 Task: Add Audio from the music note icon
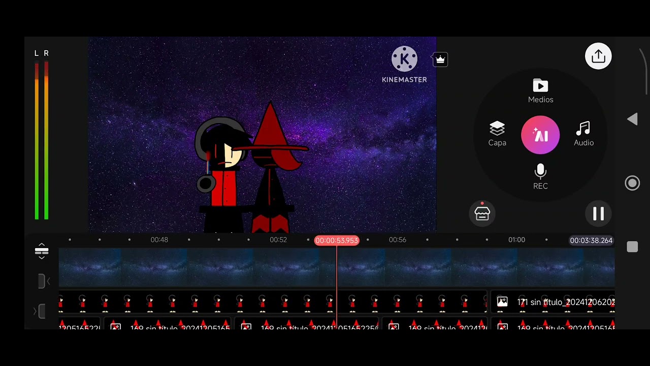(583, 134)
